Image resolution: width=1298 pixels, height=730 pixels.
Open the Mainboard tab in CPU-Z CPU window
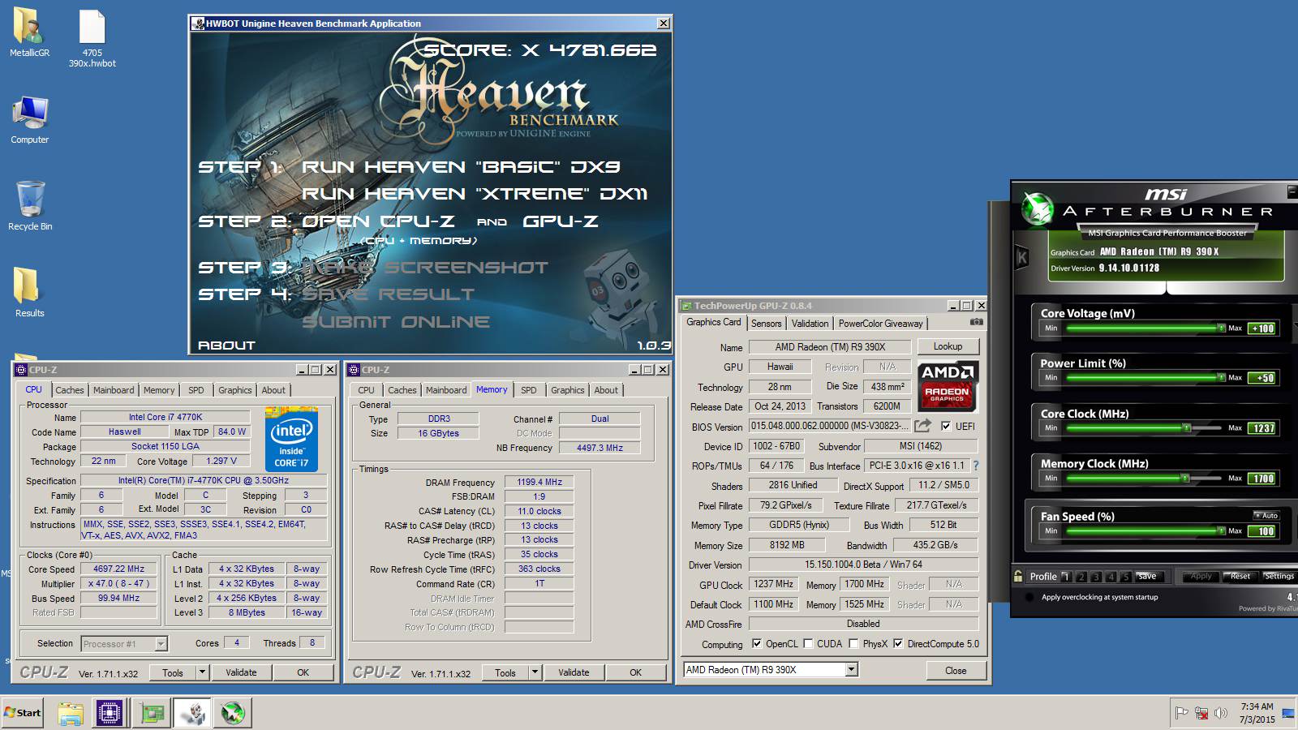(x=114, y=390)
